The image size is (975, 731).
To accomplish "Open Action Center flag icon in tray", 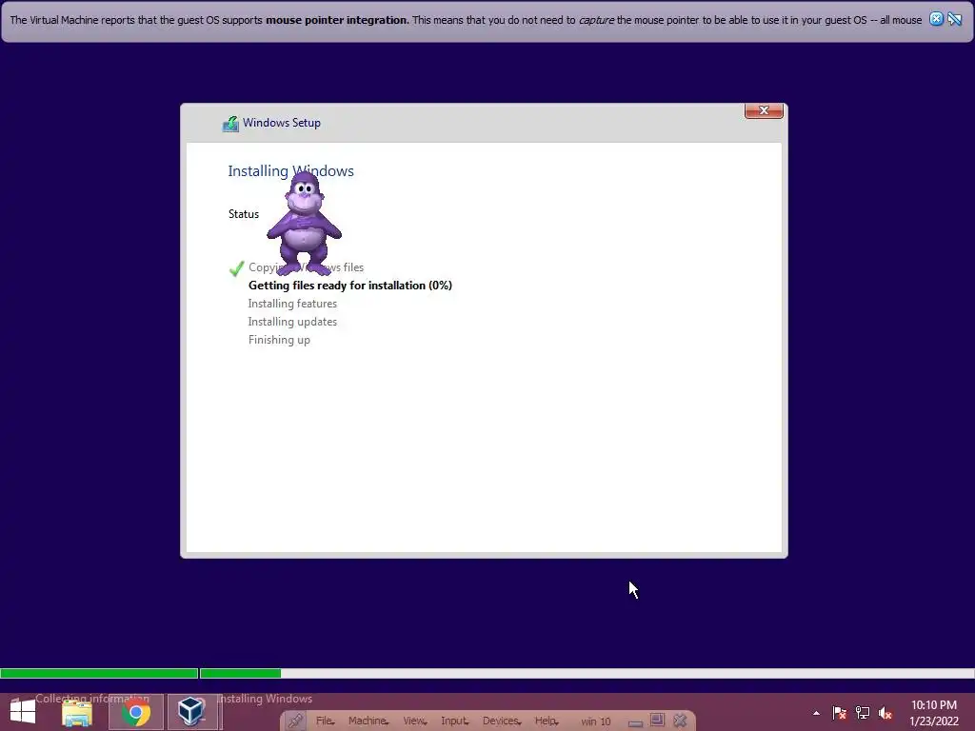I will coord(840,713).
